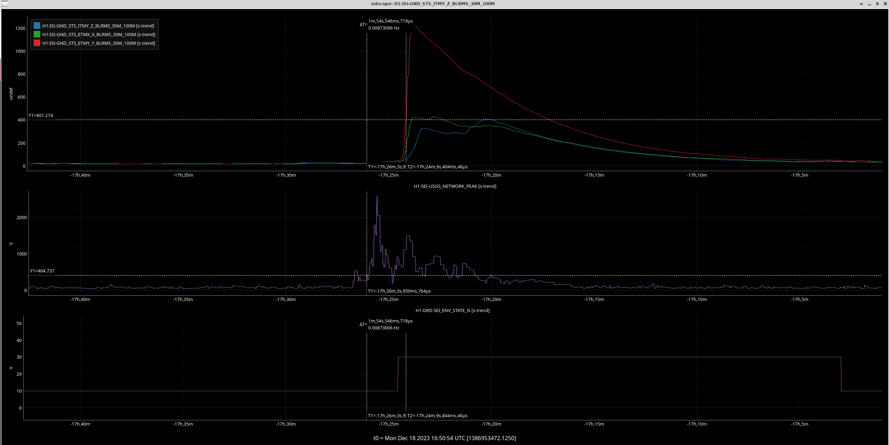Viewport: 889px width, 445px height.
Task: Click the blue ITMY_Z legend color swatch
Action: pos(37,26)
